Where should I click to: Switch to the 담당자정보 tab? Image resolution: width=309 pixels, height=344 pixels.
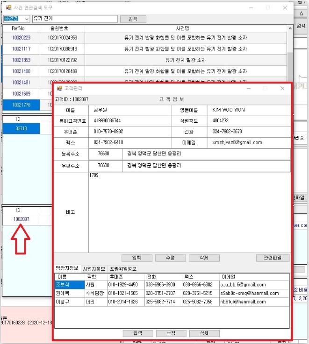pos(67,268)
